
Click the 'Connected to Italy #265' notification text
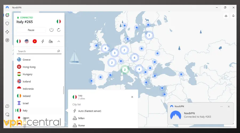(x=197, y=117)
